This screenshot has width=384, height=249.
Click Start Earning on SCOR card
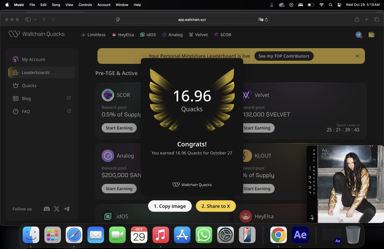point(119,128)
